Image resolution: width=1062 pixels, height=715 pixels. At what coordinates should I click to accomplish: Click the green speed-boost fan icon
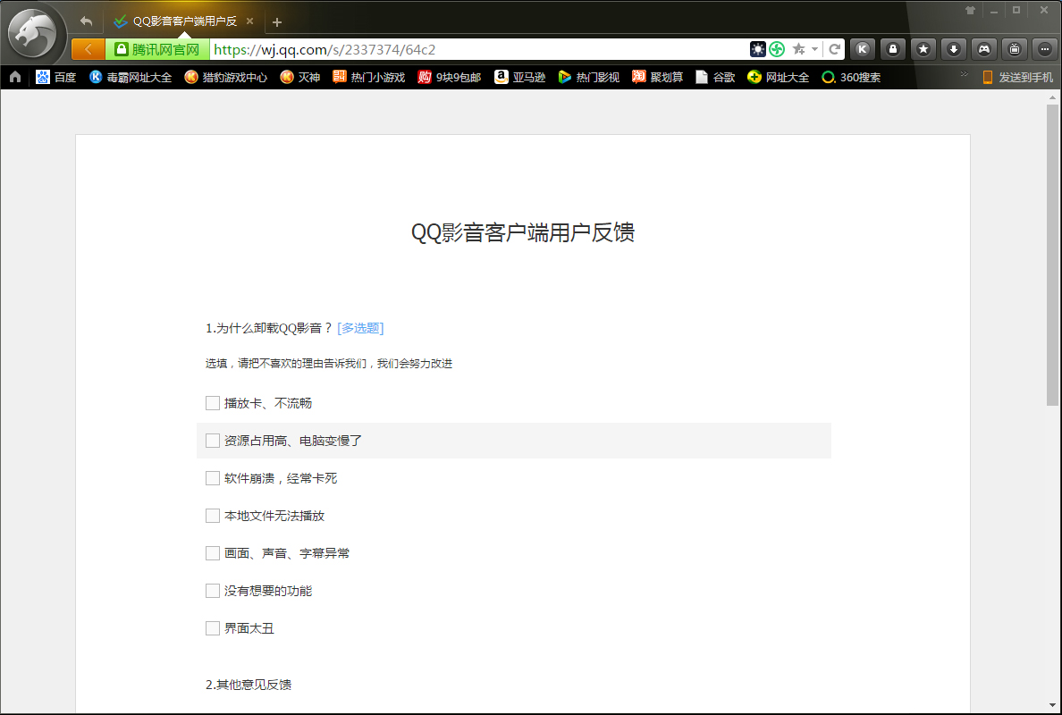point(777,48)
